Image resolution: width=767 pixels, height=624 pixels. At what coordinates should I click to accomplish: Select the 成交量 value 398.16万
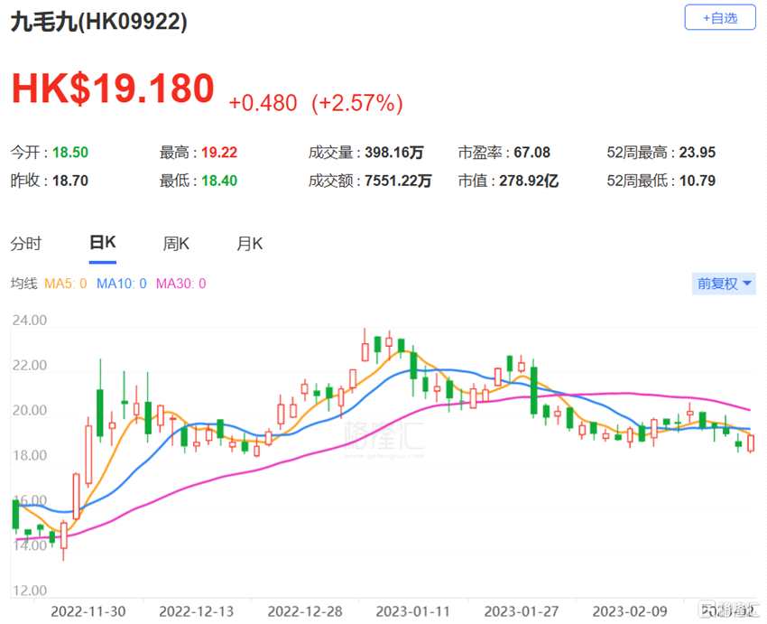(x=393, y=153)
